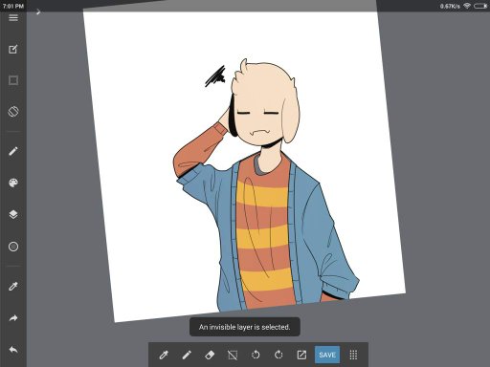
Task: Click the redo arrow in the sidebar
Action: pyautogui.click(x=13, y=318)
